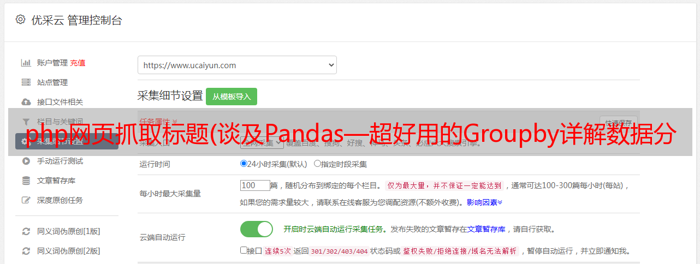
Task: Open 文章暂存库 database icon
Action: pos(26,181)
